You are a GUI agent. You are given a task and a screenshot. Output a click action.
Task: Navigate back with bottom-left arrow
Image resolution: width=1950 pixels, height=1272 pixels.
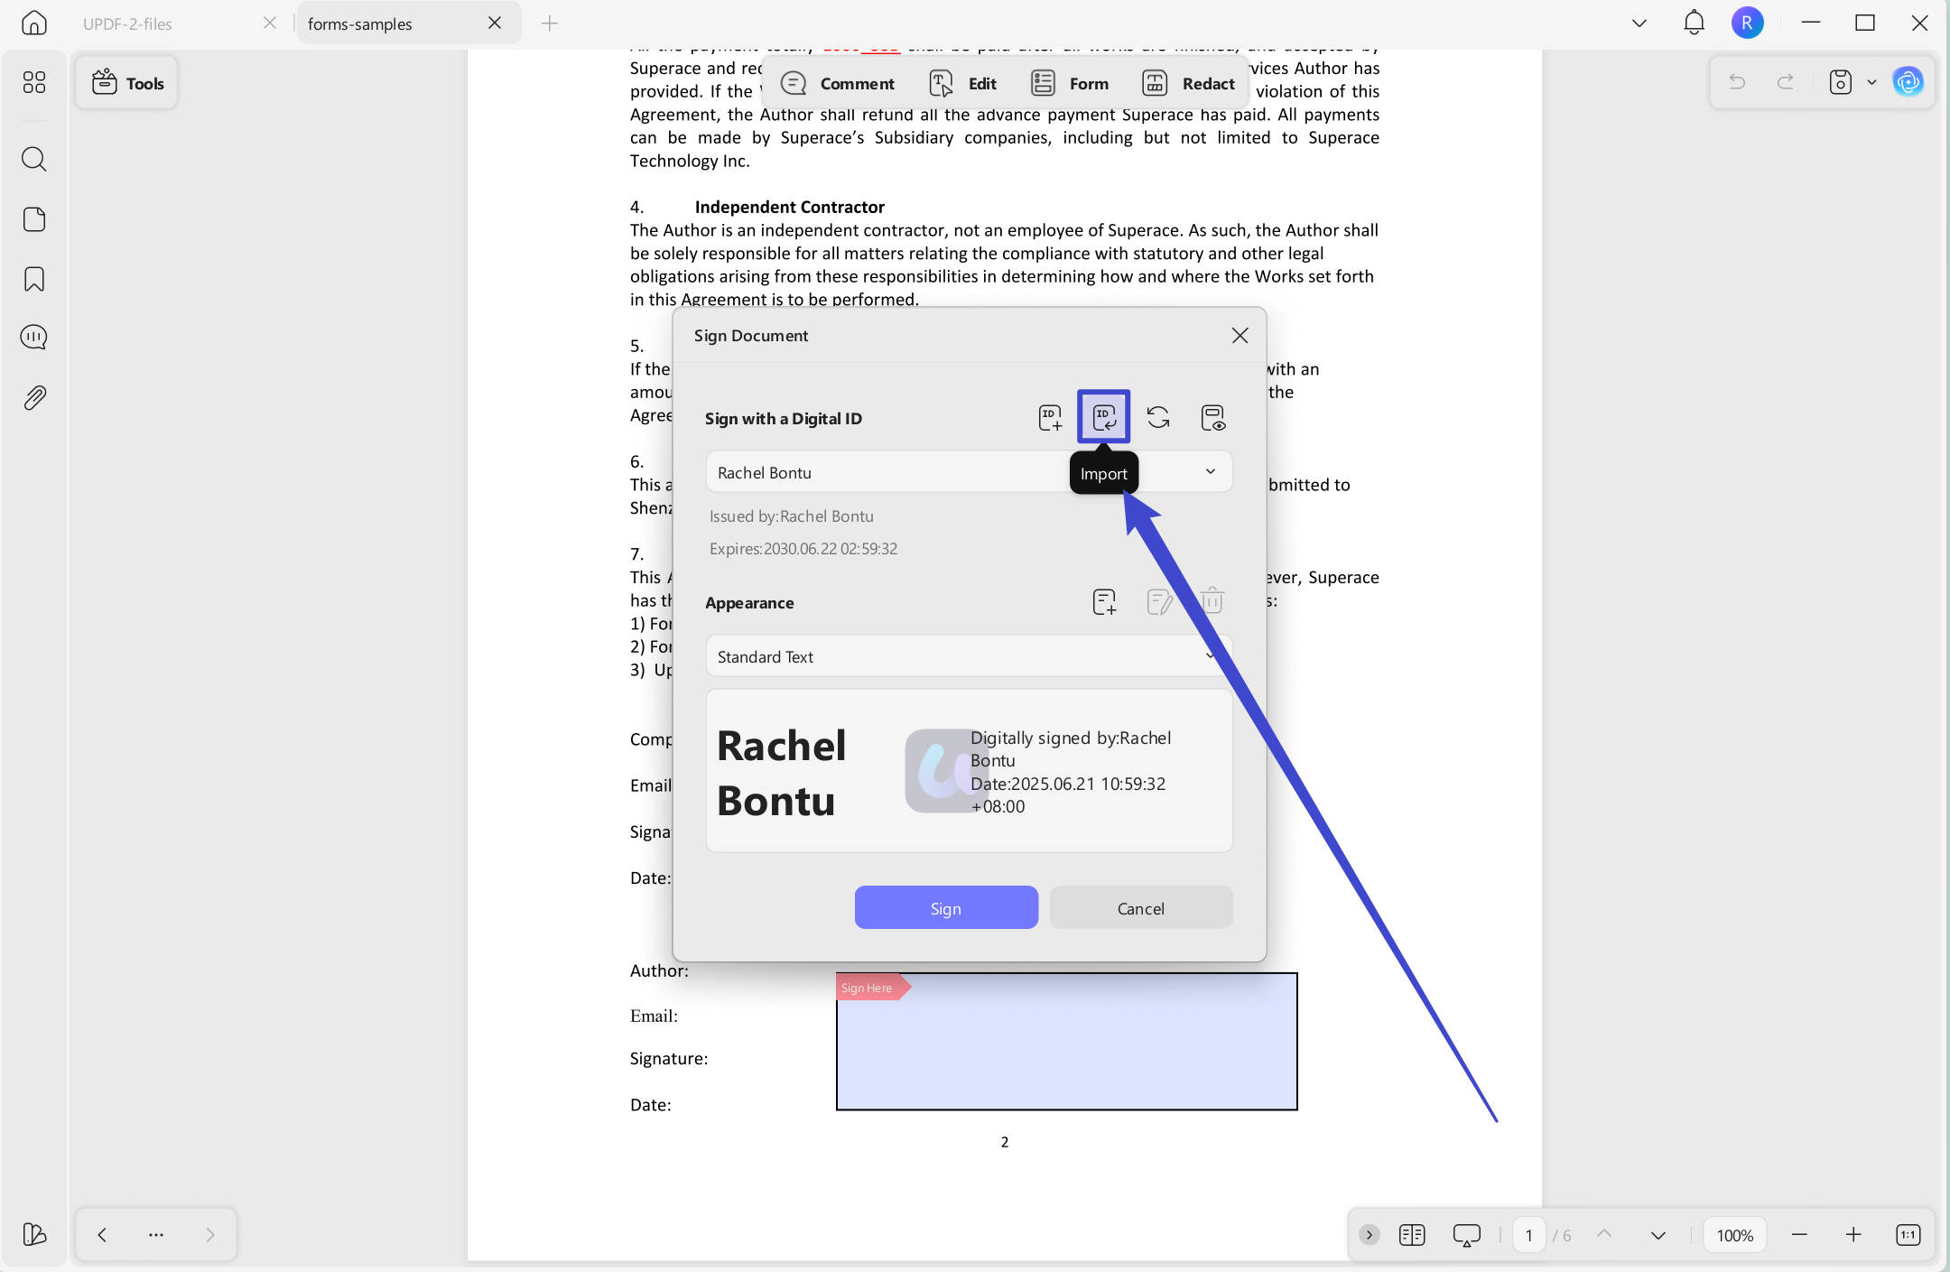102,1234
